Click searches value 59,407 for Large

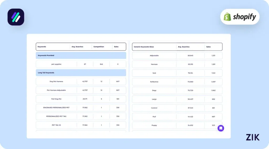(190, 99)
